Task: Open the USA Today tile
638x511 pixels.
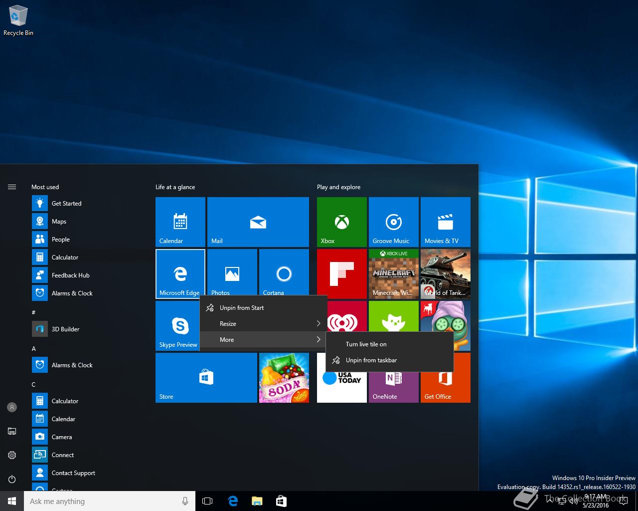Action: pos(342,387)
